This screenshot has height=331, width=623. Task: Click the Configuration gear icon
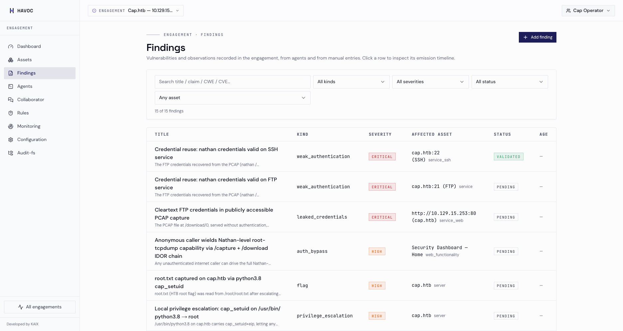(x=11, y=140)
